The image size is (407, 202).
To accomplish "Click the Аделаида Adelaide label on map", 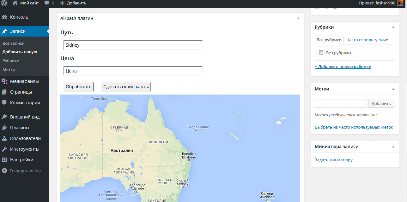I will point(137,187).
